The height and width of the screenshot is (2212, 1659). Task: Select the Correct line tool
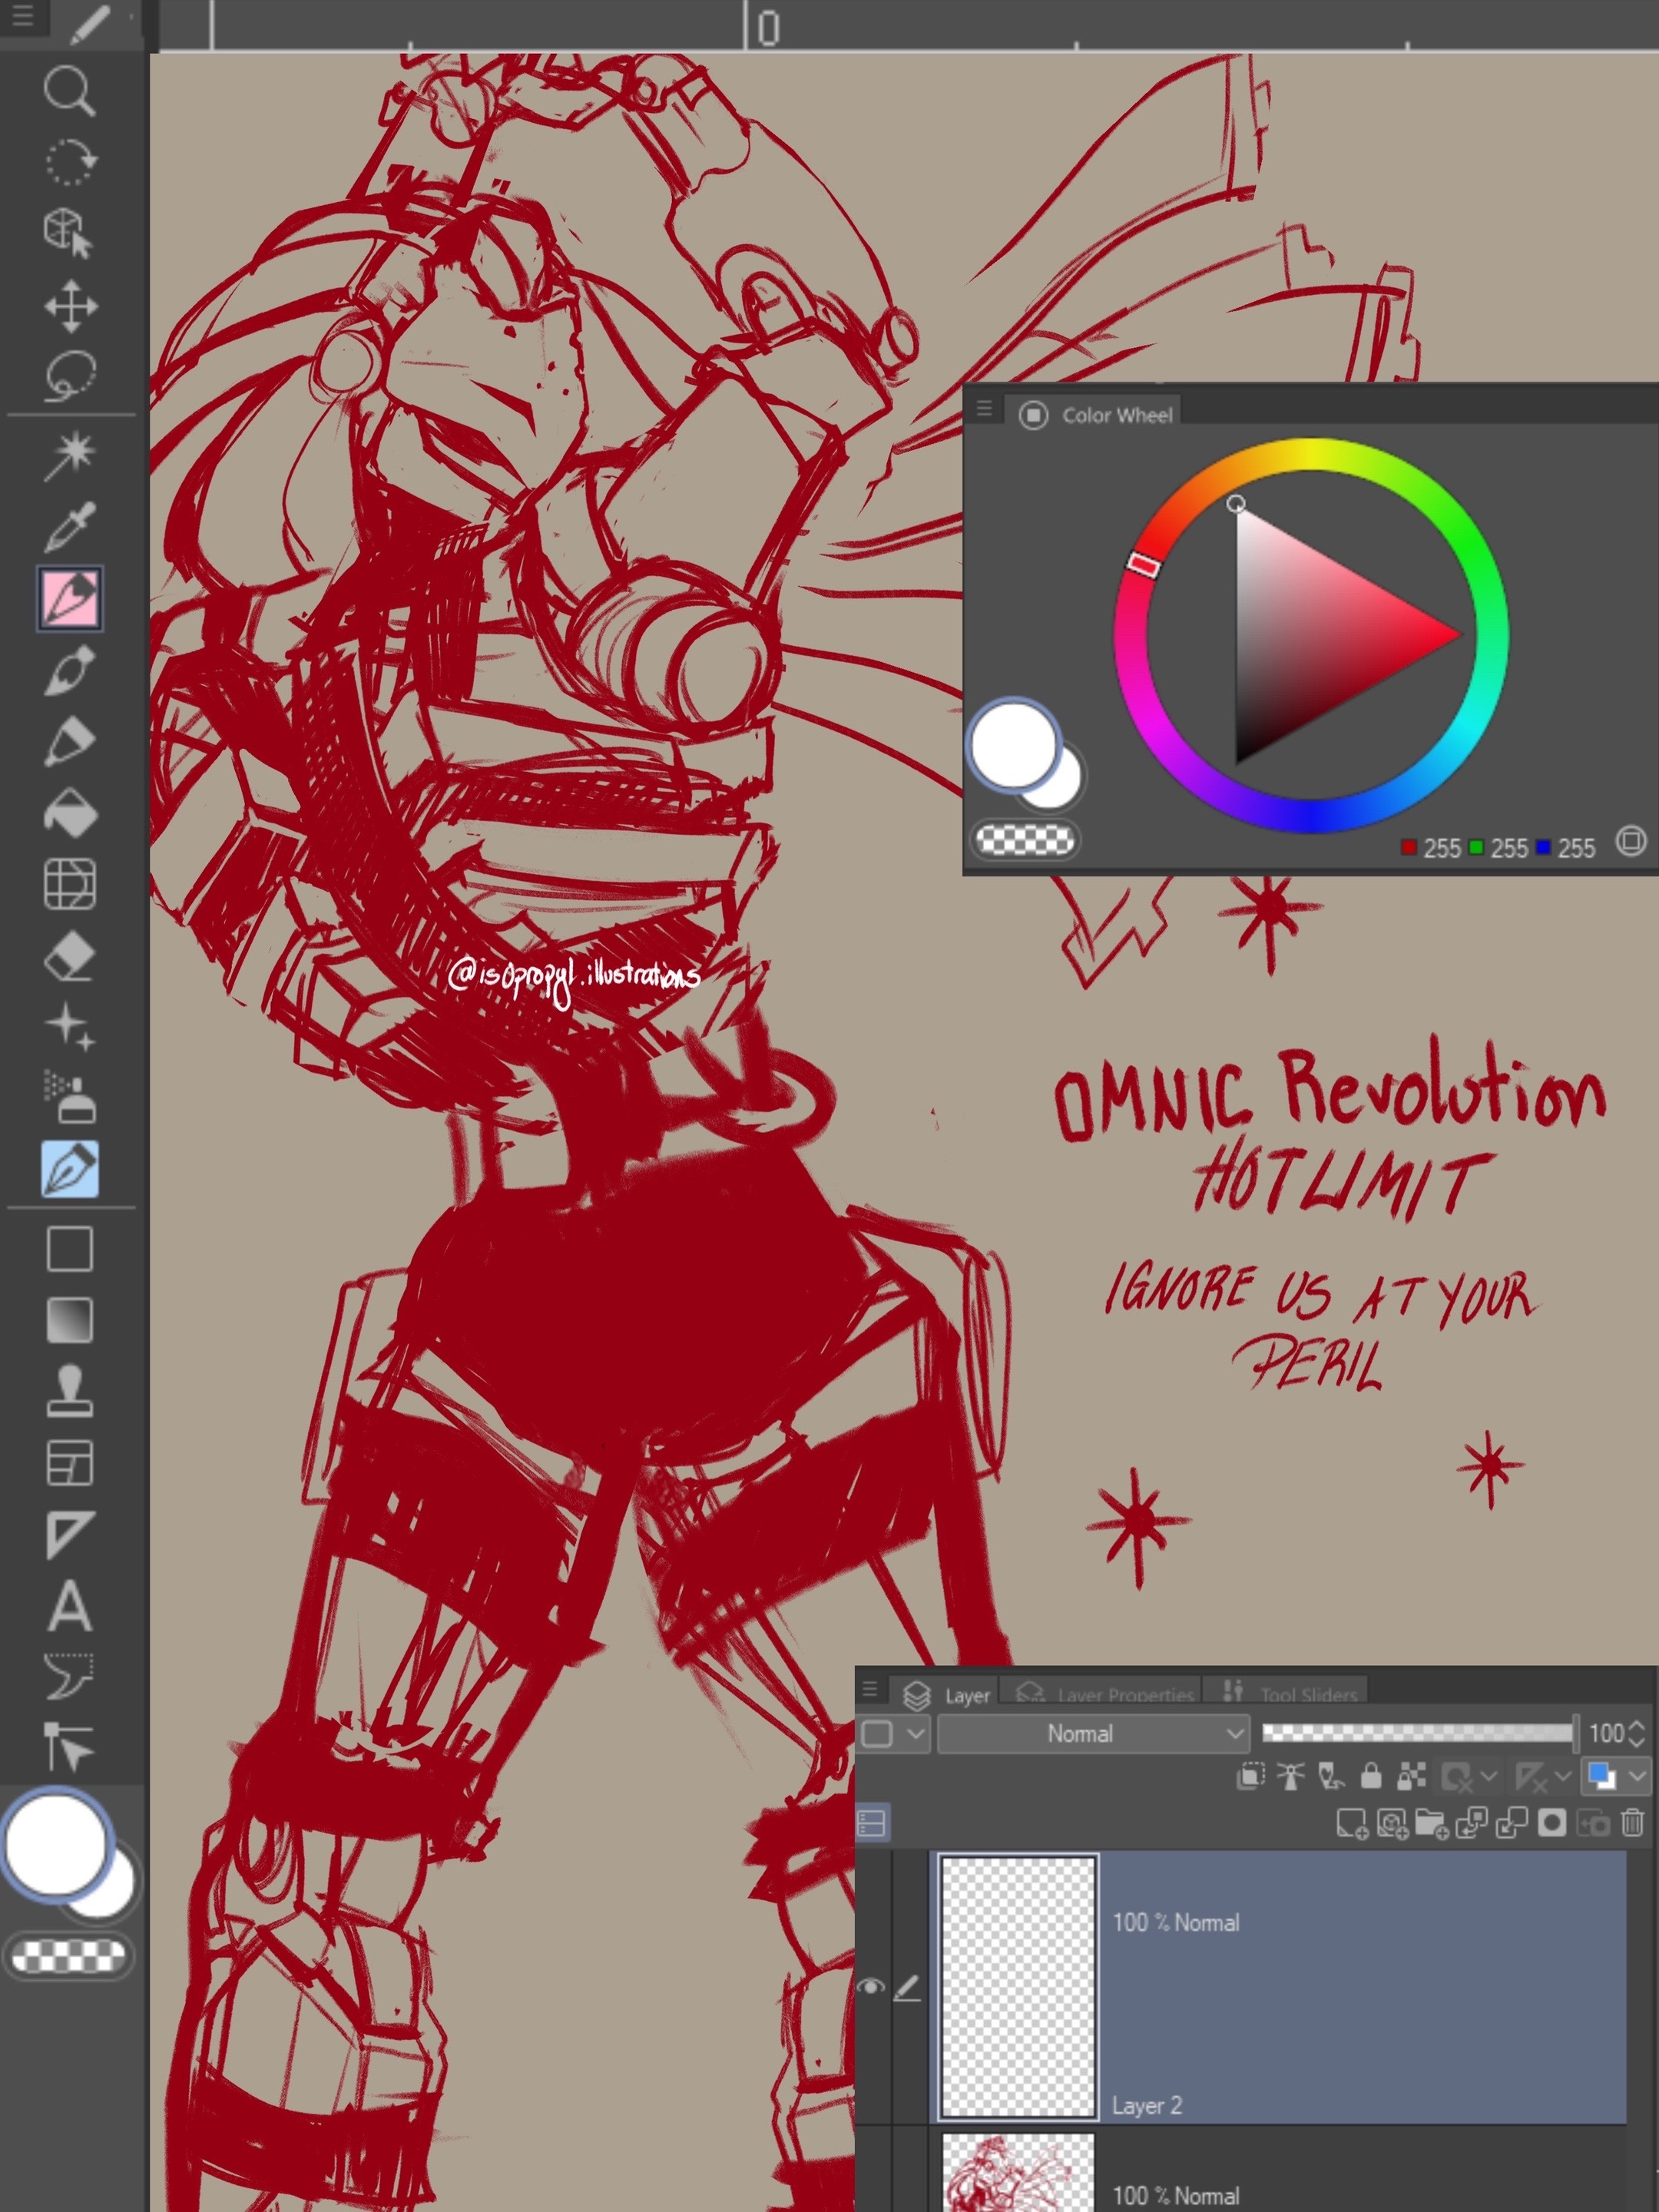[x=70, y=1747]
